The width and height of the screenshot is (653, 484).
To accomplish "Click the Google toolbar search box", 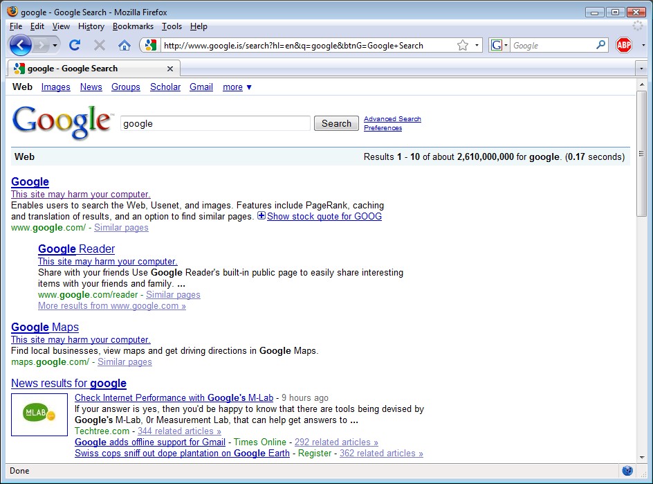I will coord(553,45).
